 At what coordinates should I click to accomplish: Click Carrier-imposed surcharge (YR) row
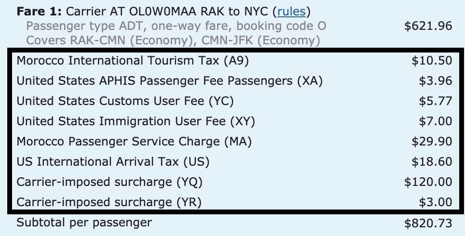coord(109,202)
